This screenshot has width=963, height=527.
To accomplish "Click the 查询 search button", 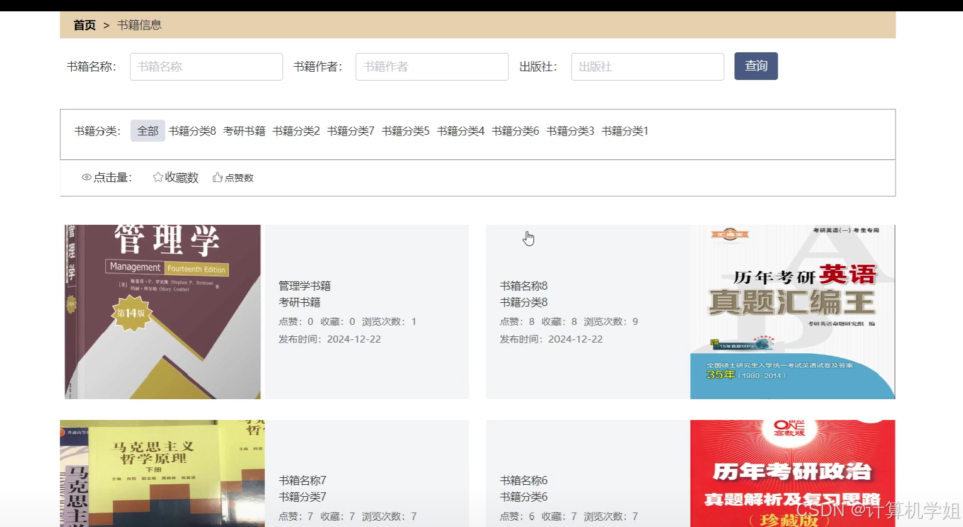I will click(x=756, y=66).
